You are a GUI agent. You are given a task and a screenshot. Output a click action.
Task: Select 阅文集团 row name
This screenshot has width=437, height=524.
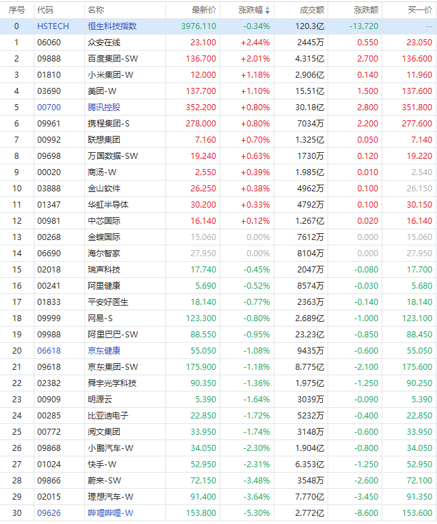[104, 432]
